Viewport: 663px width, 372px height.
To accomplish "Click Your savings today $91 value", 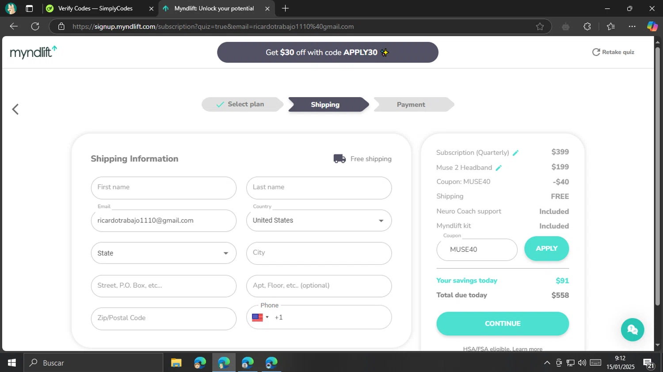I will point(562,281).
